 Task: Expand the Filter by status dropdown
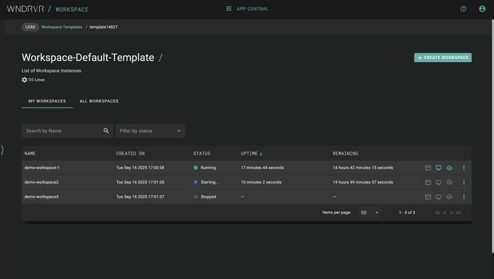pos(150,131)
